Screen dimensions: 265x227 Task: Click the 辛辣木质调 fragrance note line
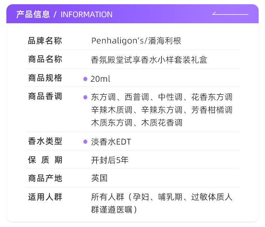coord(161,110)
